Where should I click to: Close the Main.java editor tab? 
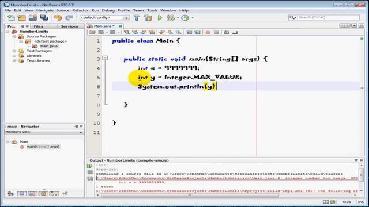pyautogui.click(x=121, y=26)
